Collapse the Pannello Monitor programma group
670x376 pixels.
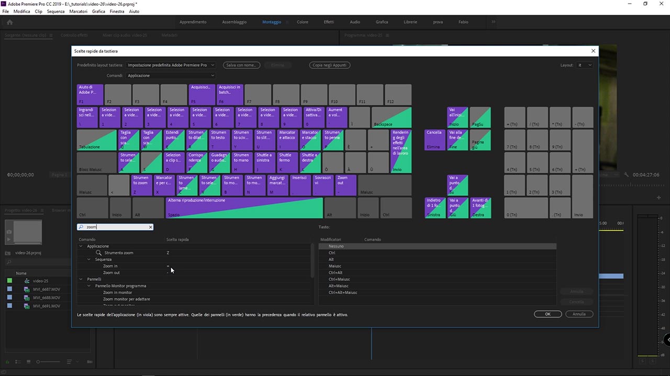click(x=89, y=286)
